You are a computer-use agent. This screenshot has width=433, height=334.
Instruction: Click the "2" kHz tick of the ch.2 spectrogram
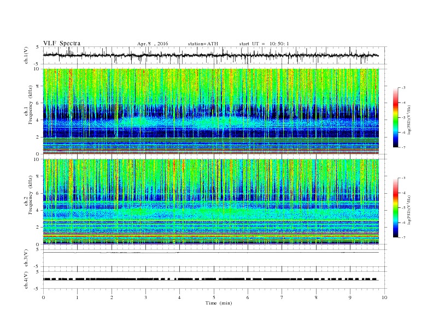38,228
